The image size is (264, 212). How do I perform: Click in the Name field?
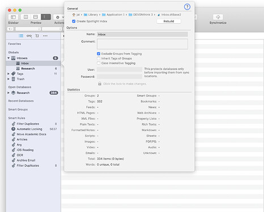[142, 34]
